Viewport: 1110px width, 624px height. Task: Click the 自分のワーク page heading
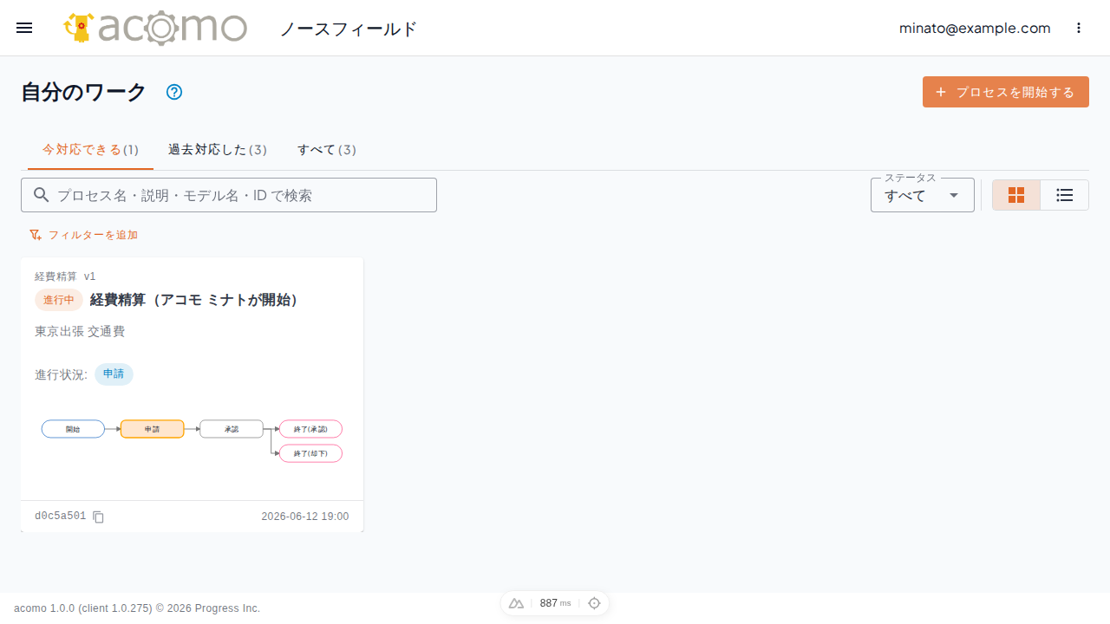pos(83,92)
